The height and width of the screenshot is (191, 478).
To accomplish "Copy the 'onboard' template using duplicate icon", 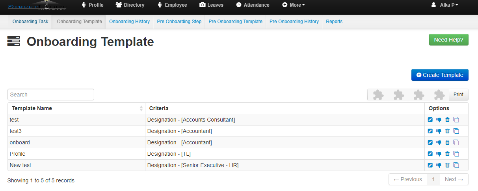I will pos(456,142).
